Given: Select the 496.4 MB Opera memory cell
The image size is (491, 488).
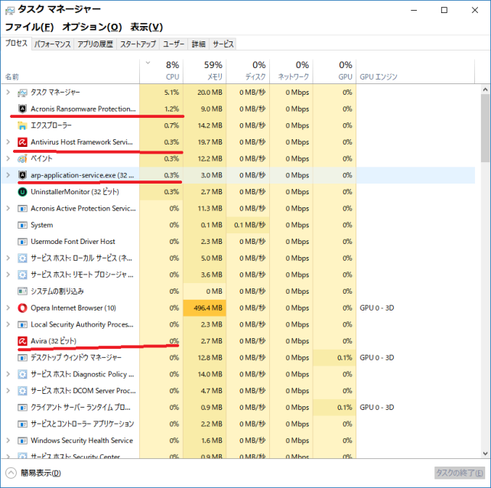Looking at the screenshot, I should [x=205, y=308].
